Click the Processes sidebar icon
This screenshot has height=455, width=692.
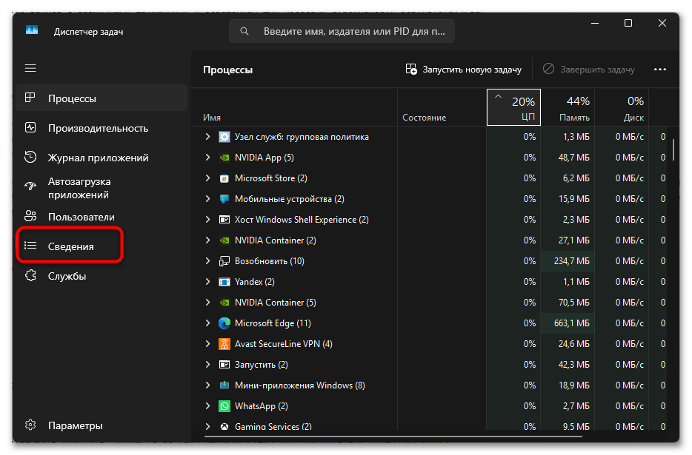(30, 98)
